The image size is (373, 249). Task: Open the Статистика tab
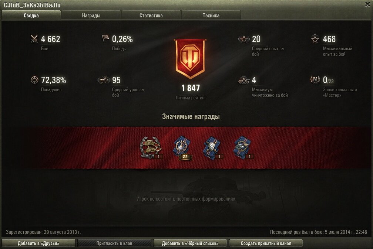(x=151, y=16)
